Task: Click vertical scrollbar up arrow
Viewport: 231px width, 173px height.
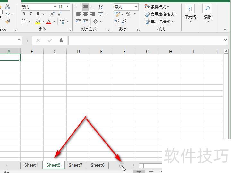Action: (x=226, y=51)
